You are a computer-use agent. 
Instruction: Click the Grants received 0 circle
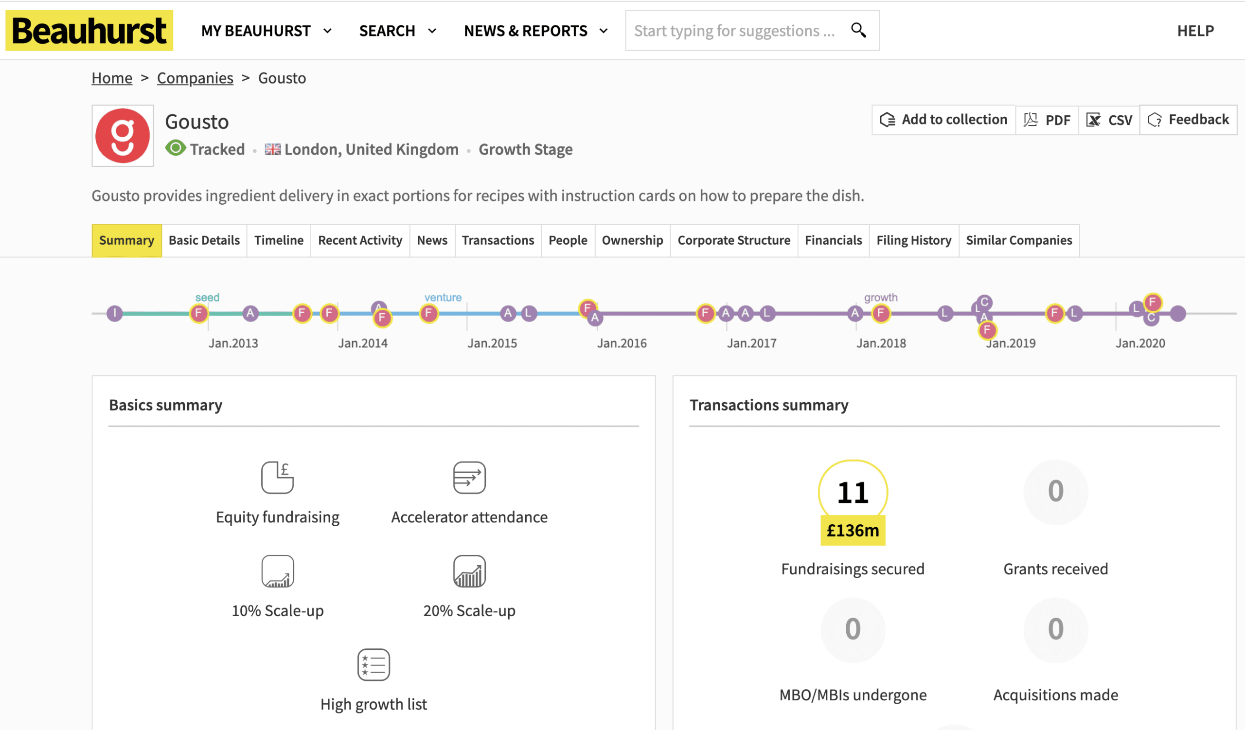coord(1055,492)
